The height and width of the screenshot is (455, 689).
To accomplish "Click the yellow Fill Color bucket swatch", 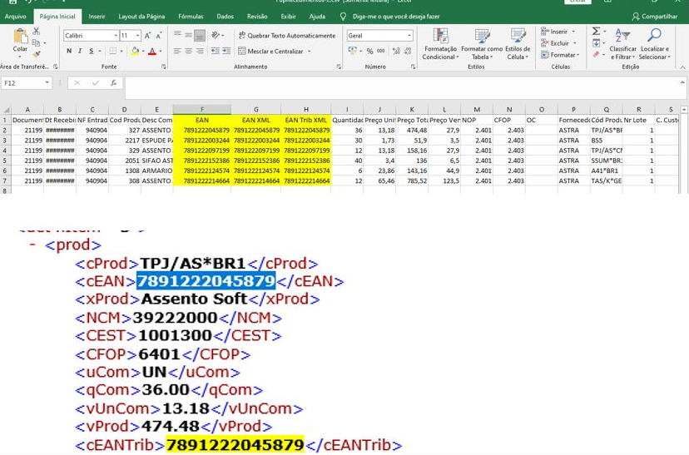I will 135,52.
